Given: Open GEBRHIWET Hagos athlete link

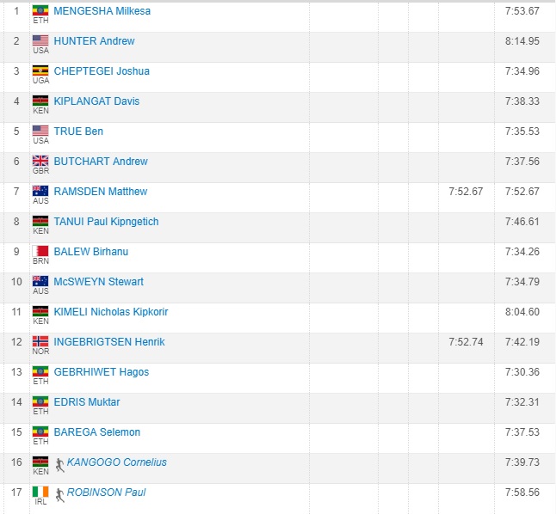Looking at the screenshot, I should (102, 372).
